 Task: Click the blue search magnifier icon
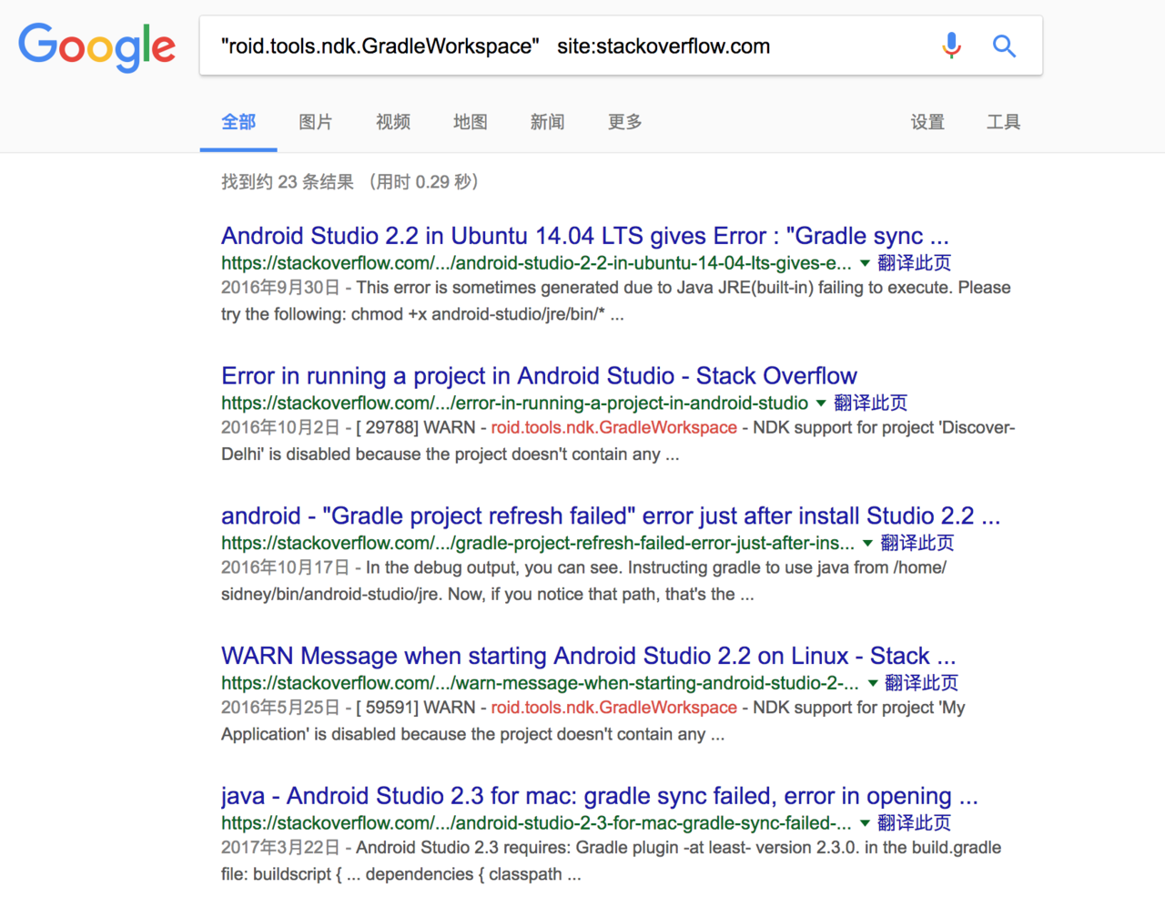point(1004,46)
